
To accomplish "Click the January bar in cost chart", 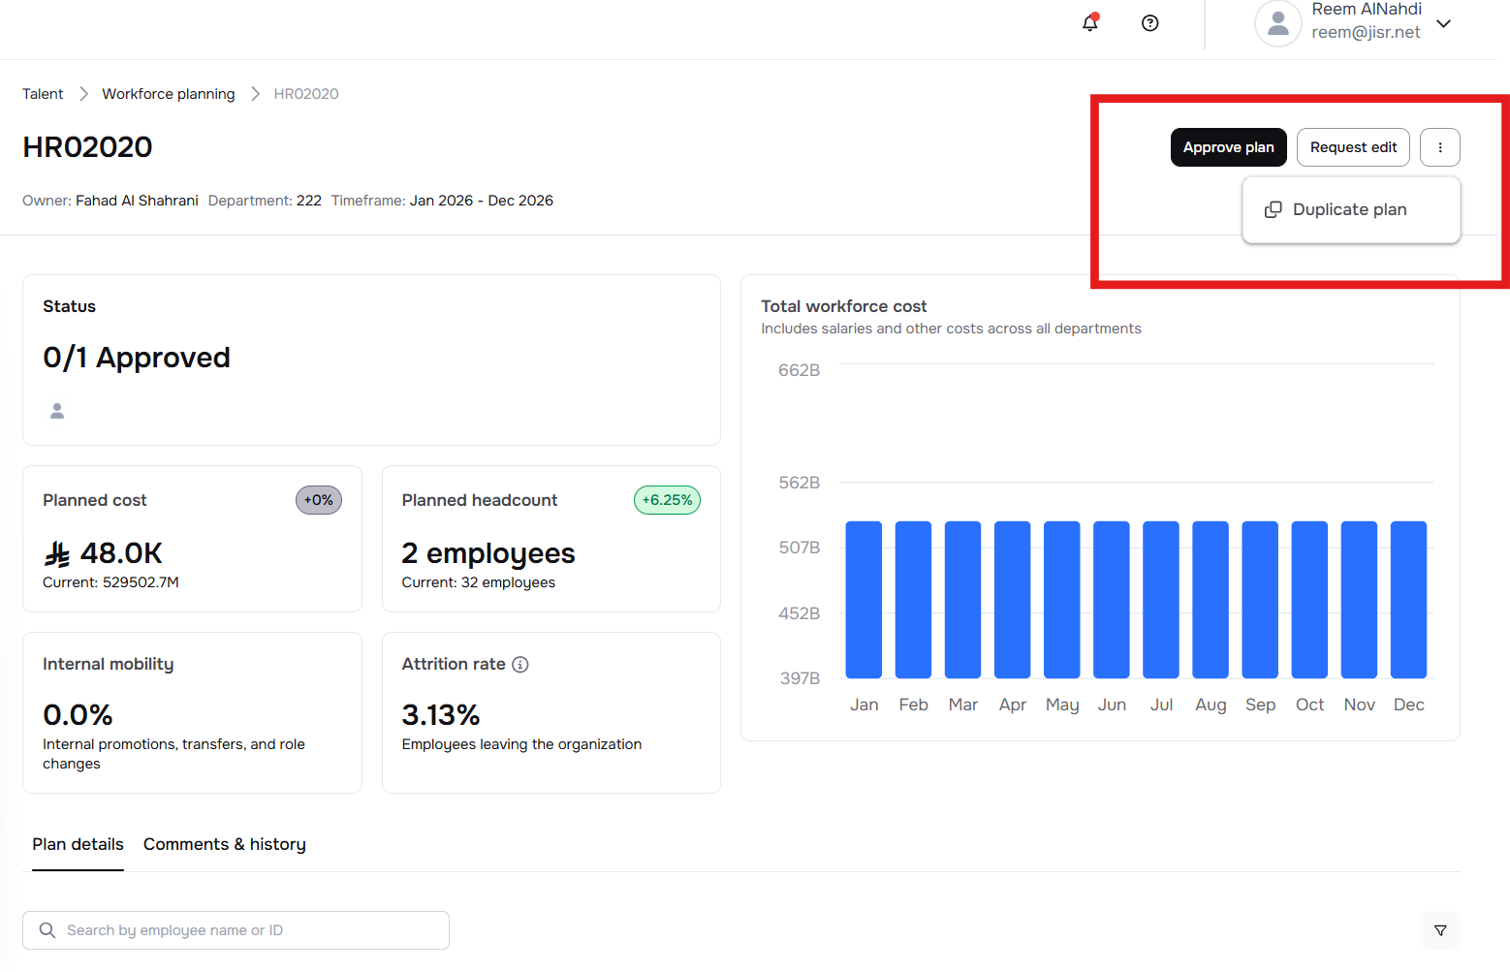I will pyautogui.click(x=864, y=600).
